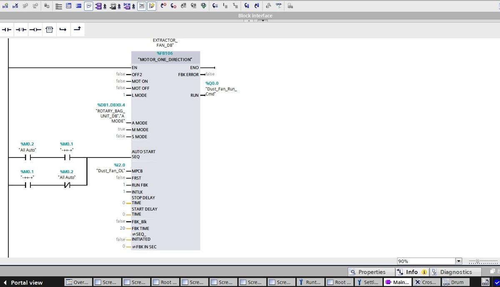Click the blue checkmark status icon
The image size is (500, 287).
[x=496, y=282]
